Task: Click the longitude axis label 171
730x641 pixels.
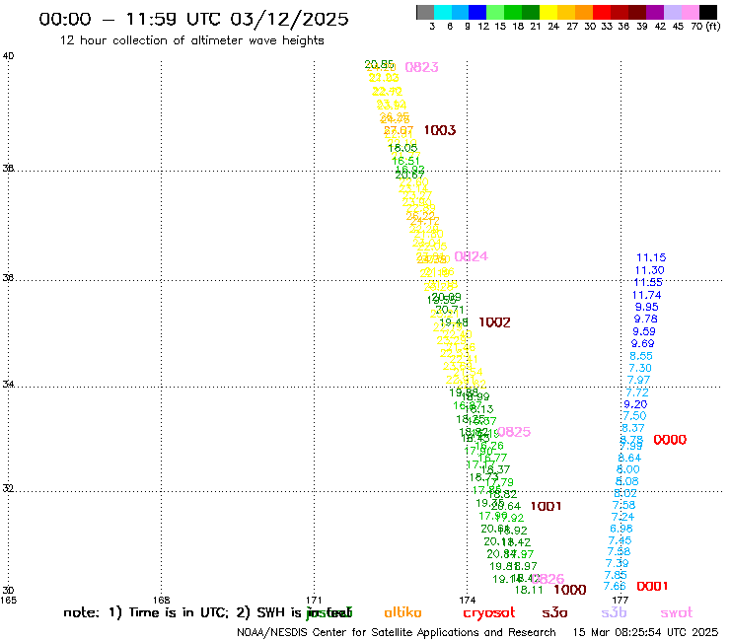Action: click(x=314, y=601)
